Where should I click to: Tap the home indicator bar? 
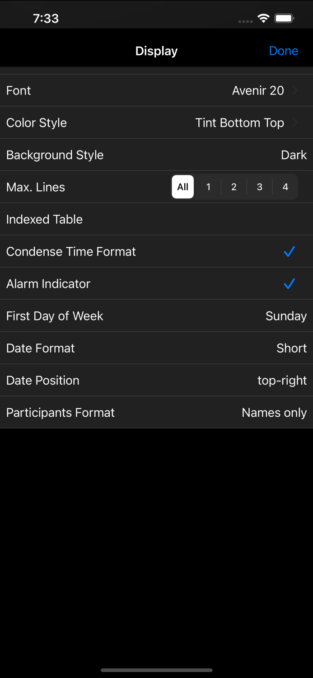pos(156,670)
